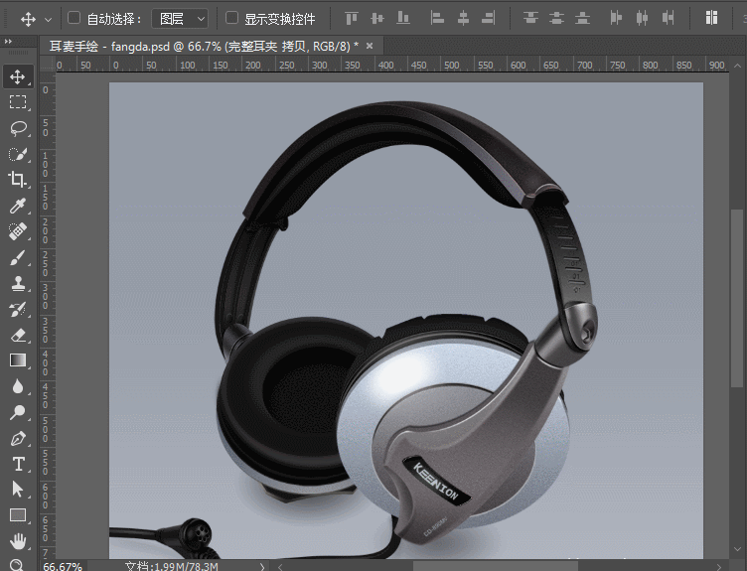Select the Dodge tool

(x=18, y=412)
